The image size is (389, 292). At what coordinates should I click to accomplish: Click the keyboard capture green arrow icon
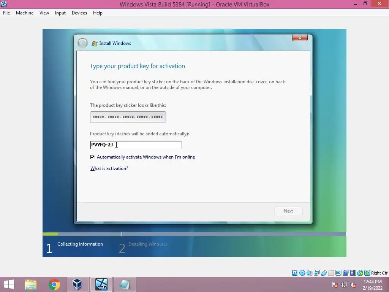click(367, 273)
